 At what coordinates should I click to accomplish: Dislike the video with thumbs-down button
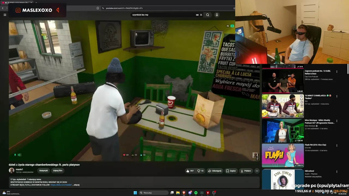coord(200,171)
